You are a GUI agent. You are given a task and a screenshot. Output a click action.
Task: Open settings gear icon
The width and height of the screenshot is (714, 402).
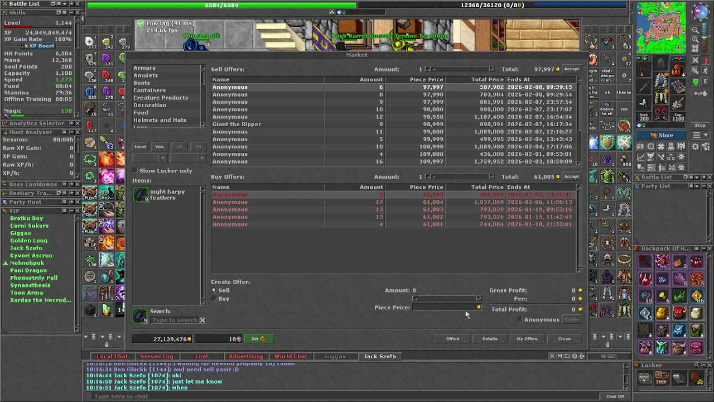696,147
